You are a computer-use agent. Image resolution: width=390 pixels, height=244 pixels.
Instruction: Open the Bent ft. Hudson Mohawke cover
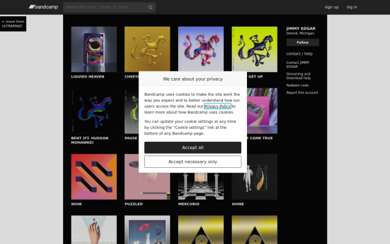pyautogui.click(x=94, y=111)
